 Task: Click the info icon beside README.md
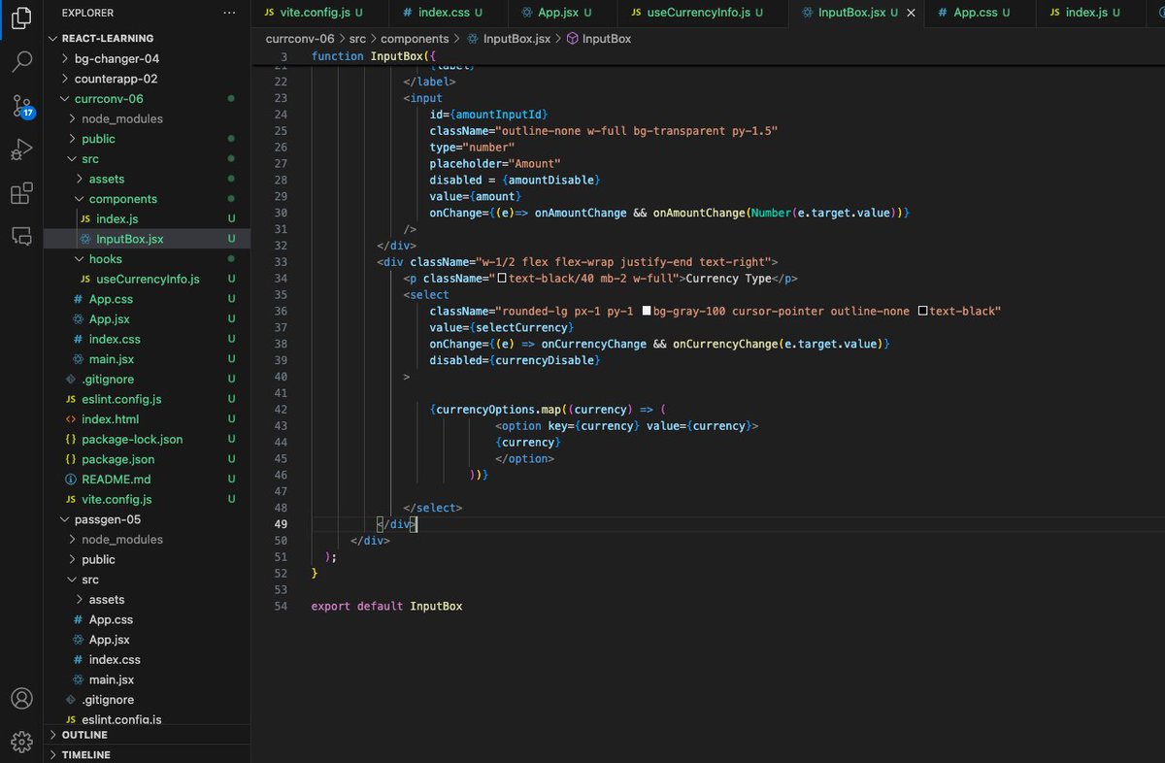click(x=70, y=480)
